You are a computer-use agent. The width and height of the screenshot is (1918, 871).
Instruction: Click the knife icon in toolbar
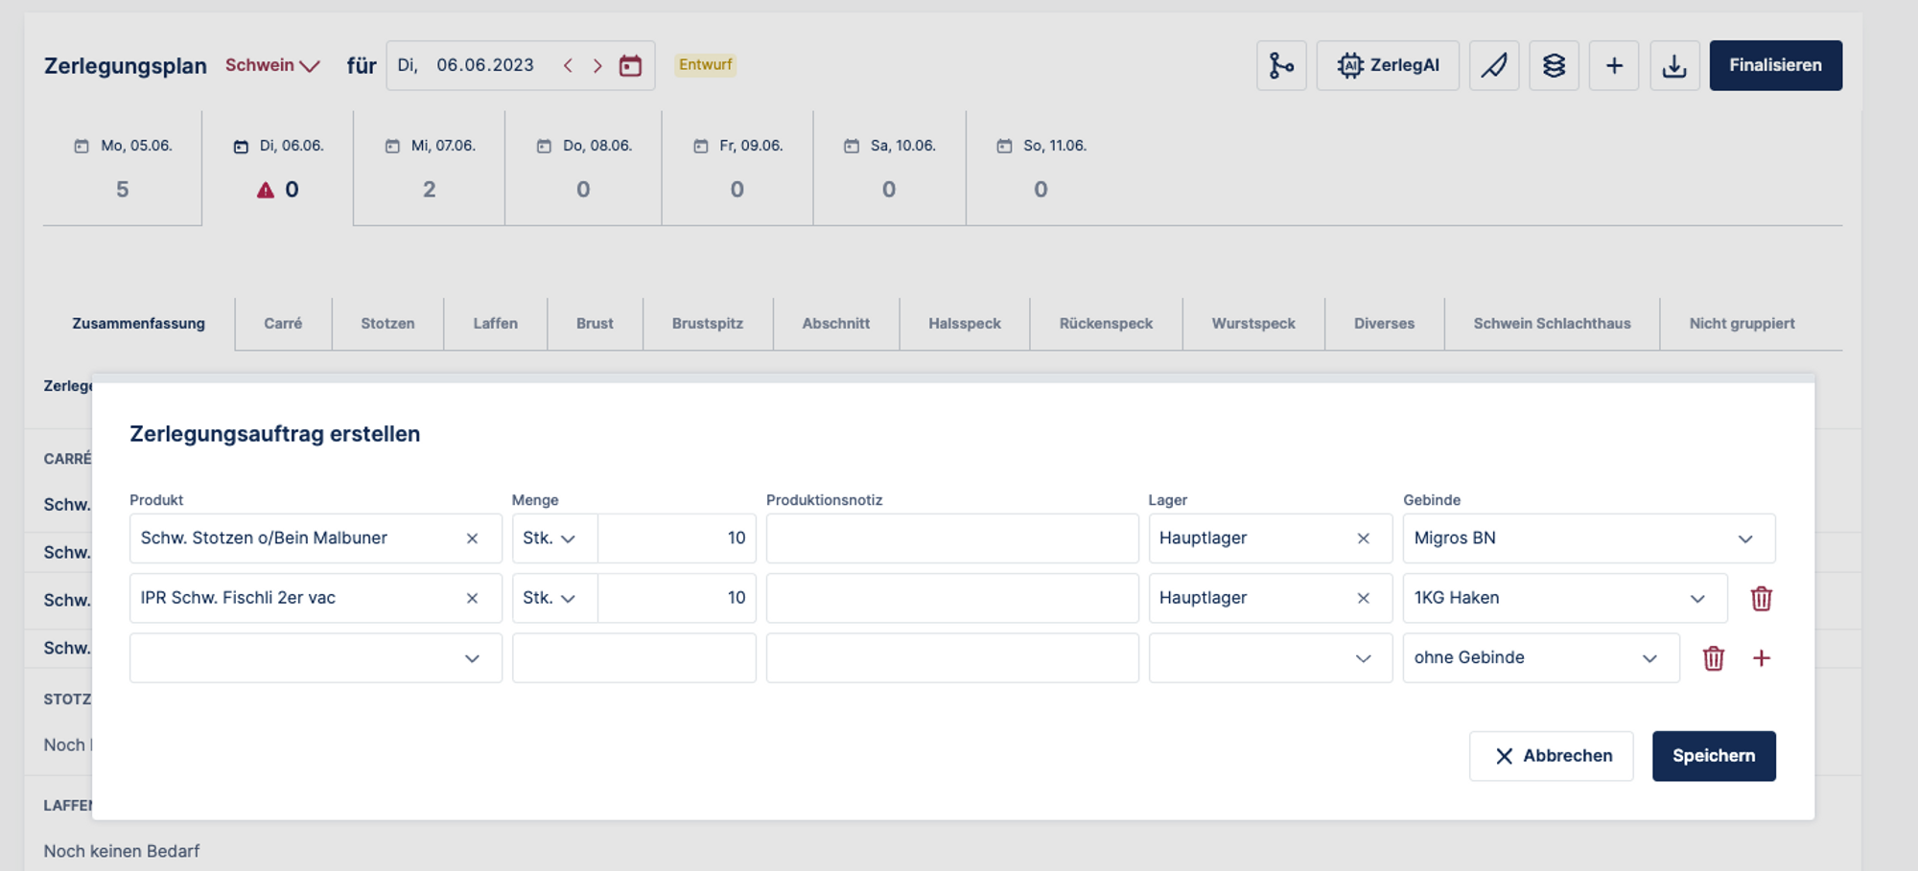(x=1493, y=65)
